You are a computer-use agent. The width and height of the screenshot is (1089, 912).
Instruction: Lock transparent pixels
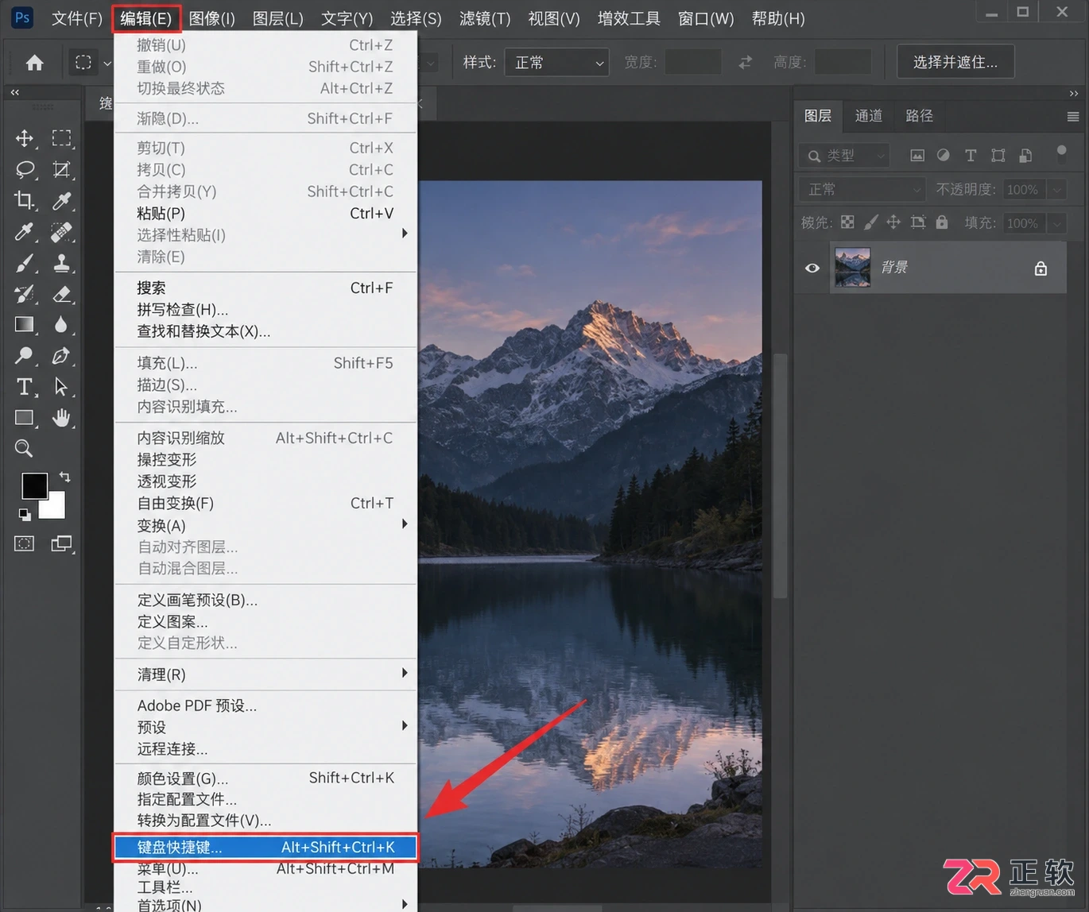(x=848, y=222)
